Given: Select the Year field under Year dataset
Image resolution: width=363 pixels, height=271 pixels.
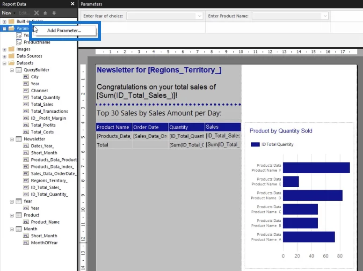Looking at the screenshot, I should click(35, 208).
